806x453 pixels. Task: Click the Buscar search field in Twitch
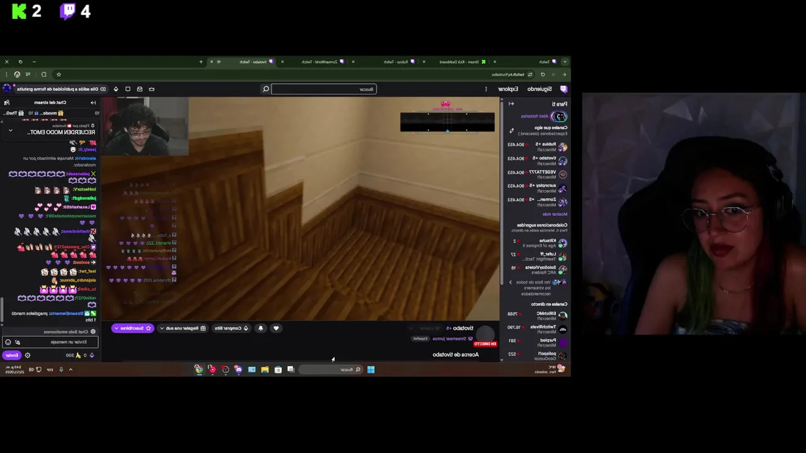[324, 89]
